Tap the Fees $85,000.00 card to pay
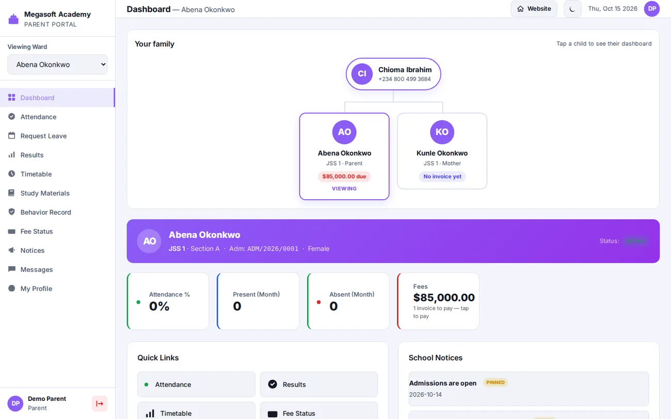671x419 pixels. tap(438, 301)
